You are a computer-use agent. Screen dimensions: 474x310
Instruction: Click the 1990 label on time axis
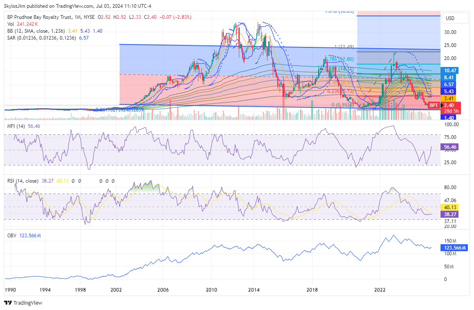(10, 290)
